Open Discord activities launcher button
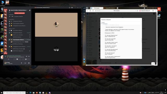Screen dimensions: 167x94 pos(26,59)
